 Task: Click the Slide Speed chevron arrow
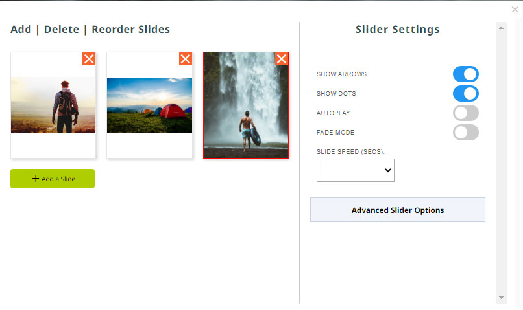387,170
